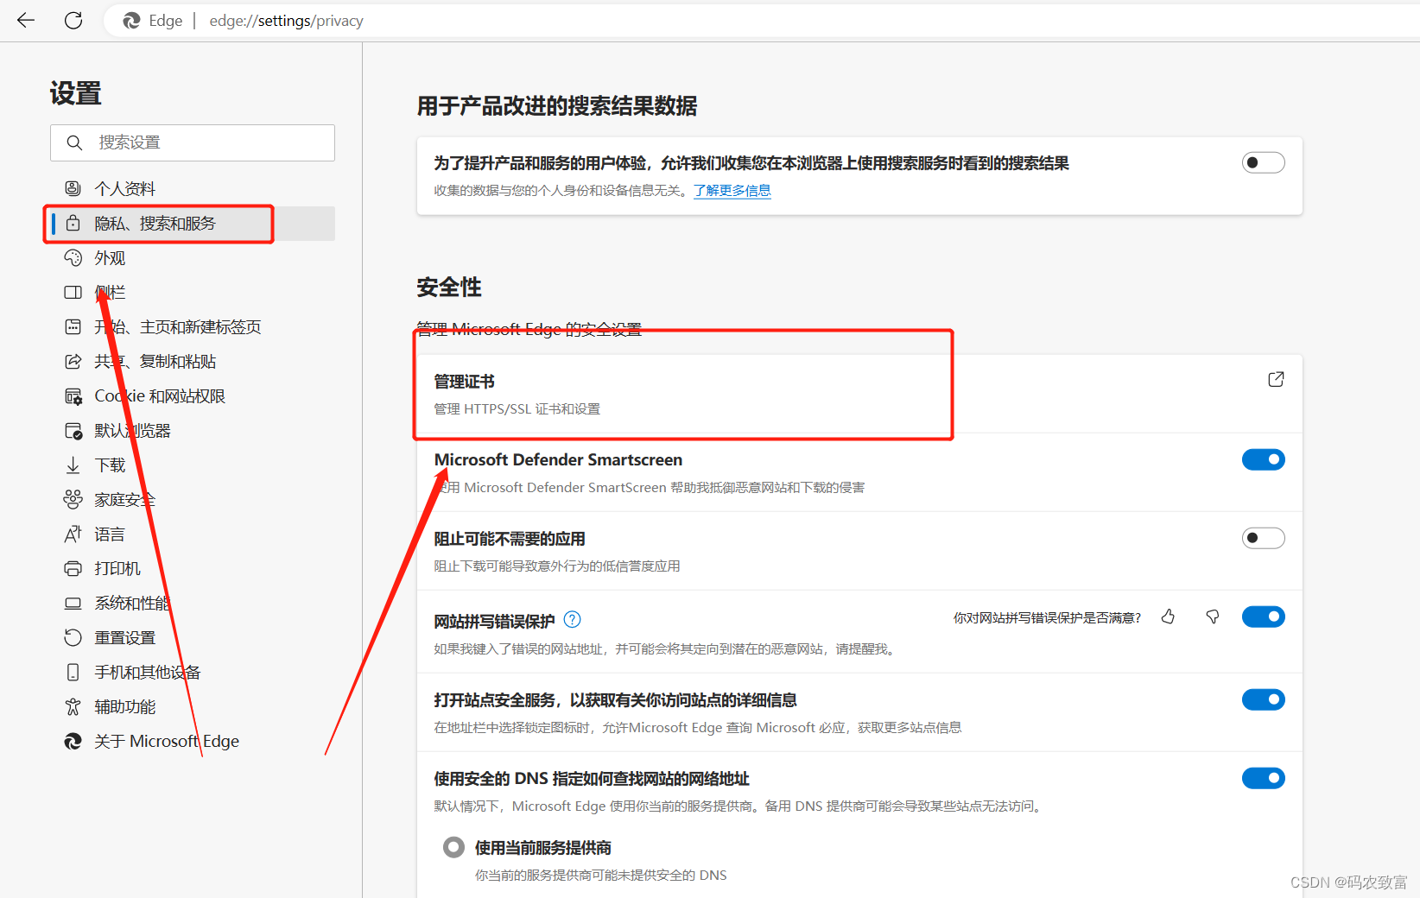Viewport: 1420px width, 898px height.
Task: Go to 打印机 settings
Action: 193,568
